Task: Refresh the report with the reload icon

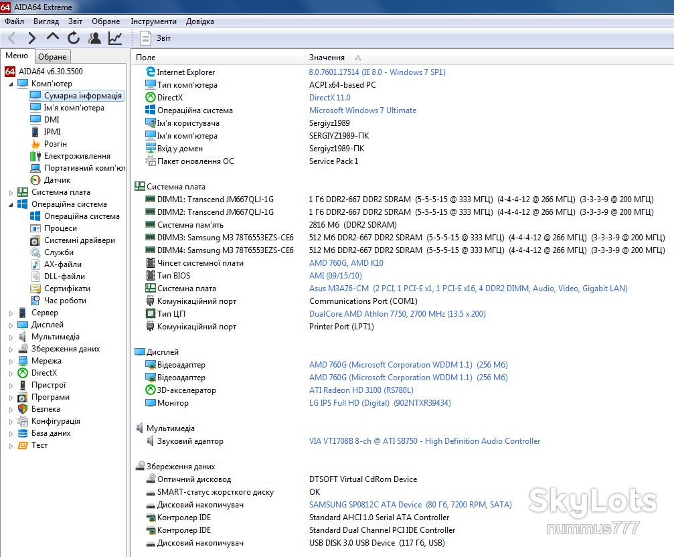Action: [x=74, y=38]
